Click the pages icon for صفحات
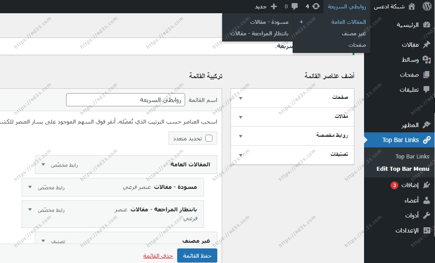 point(426,75)
